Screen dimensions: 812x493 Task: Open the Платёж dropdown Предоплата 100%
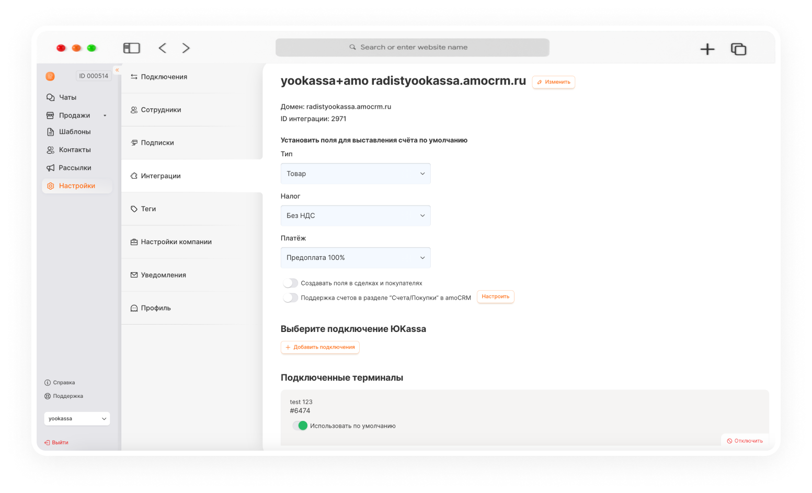[x=356, y=258]
